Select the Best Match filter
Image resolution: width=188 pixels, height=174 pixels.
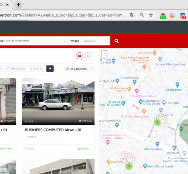tap(16, 68)
